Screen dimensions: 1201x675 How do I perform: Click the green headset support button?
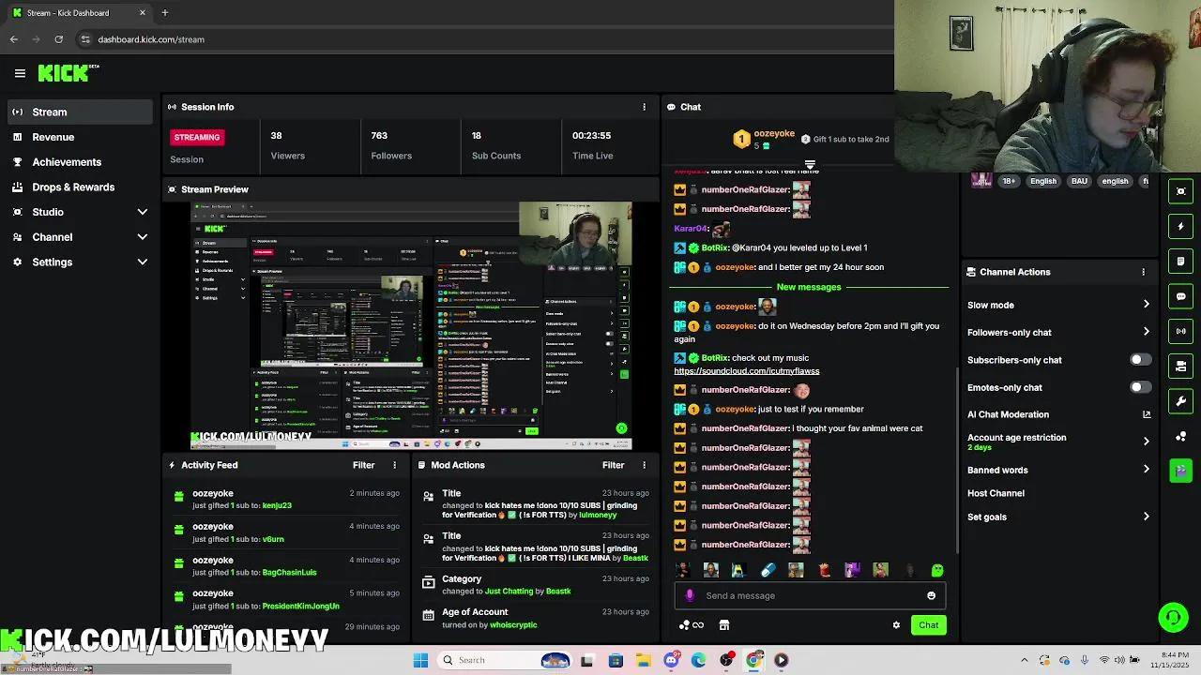tap(1173, 617)
